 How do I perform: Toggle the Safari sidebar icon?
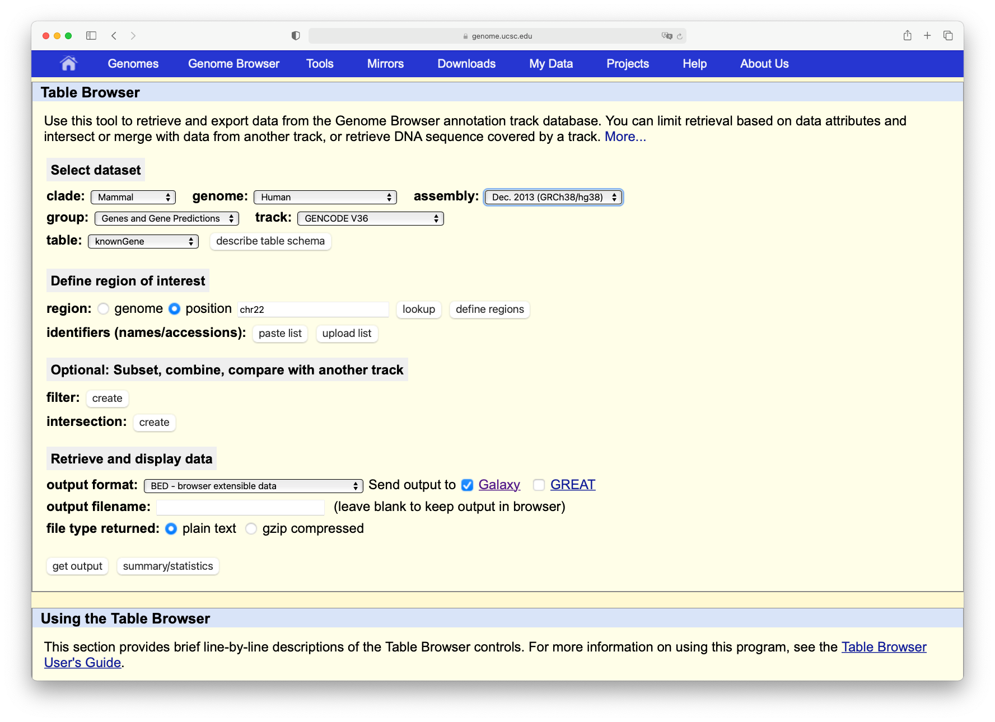(x=91, y=36)
